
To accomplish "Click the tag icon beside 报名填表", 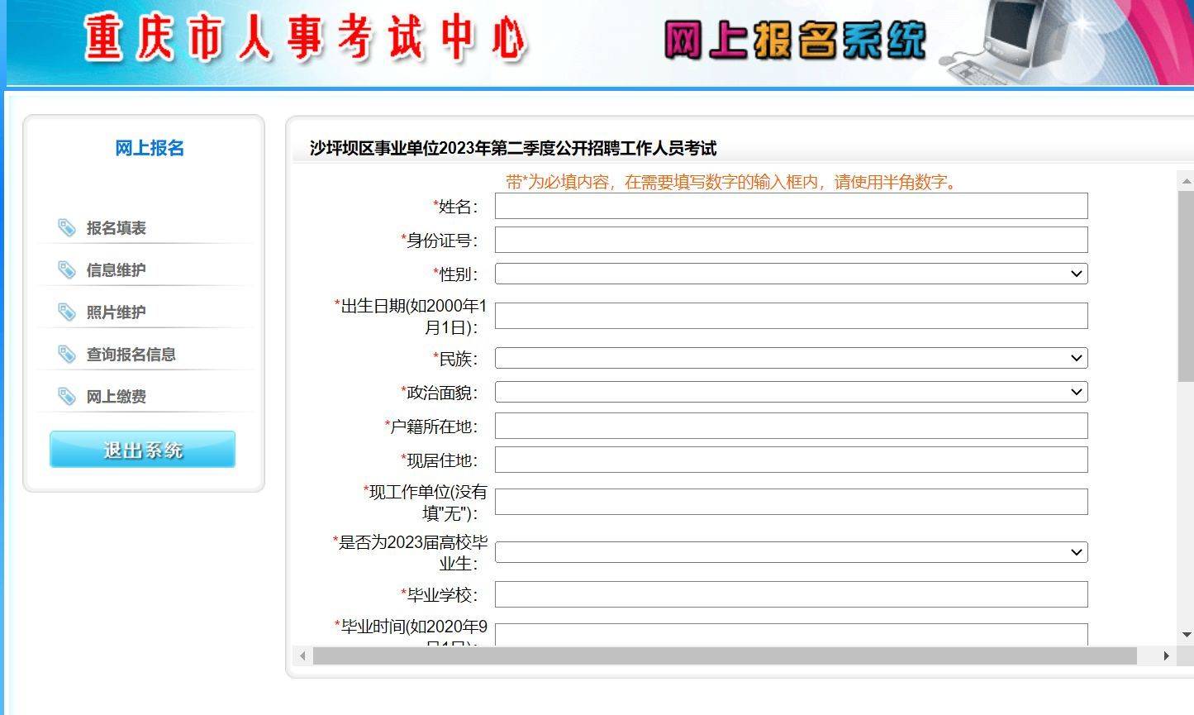I will click(67, 227).
